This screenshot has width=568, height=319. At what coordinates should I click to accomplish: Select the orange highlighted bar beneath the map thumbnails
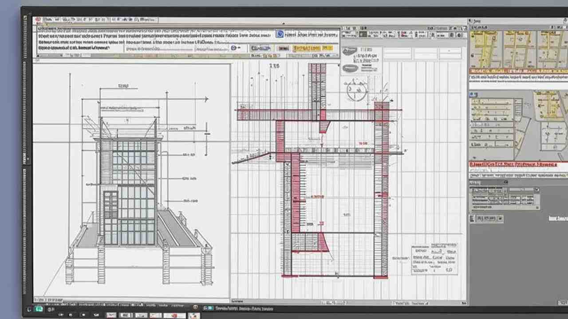click(x=518, y=71)
